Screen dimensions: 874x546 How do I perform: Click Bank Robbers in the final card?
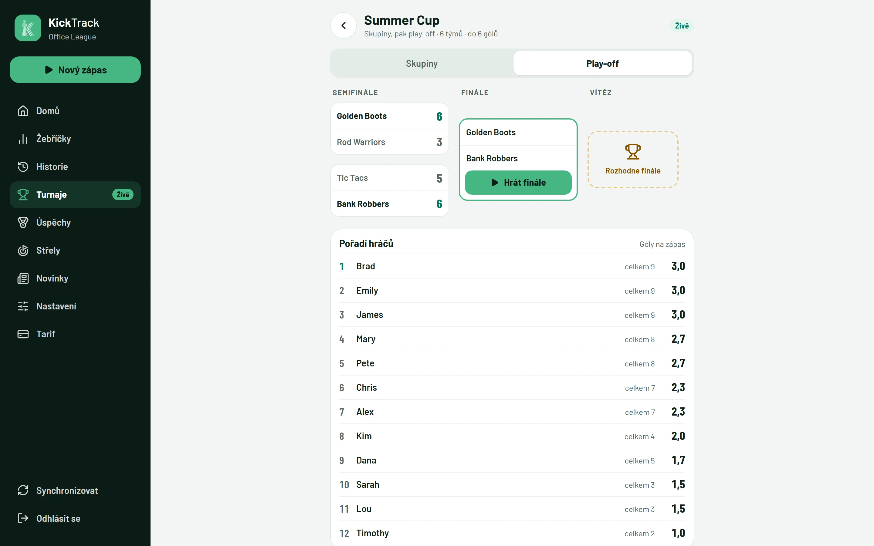pyautogui.click(x=518, y=159)
